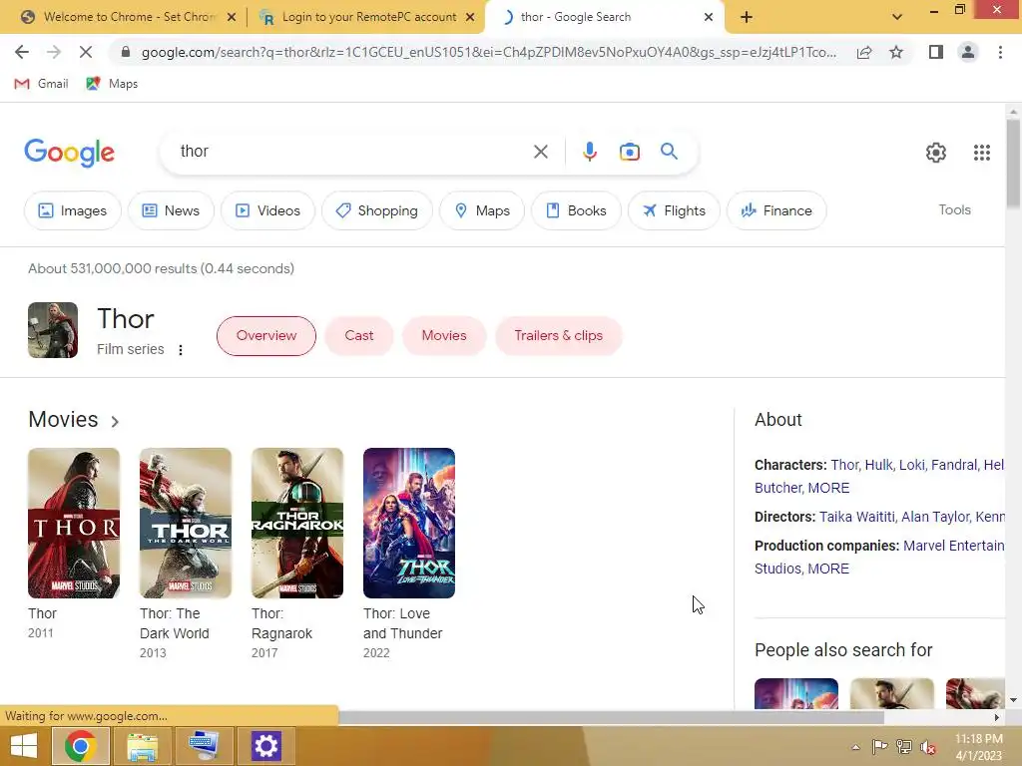Click the Fandral character link
The image size is (1022, 766).
pos(955,465)
